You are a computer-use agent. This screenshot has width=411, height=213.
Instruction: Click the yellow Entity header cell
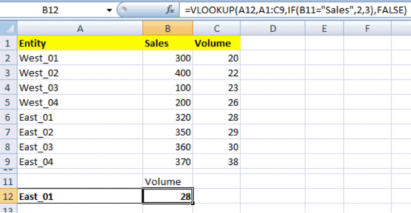[80, 44]
